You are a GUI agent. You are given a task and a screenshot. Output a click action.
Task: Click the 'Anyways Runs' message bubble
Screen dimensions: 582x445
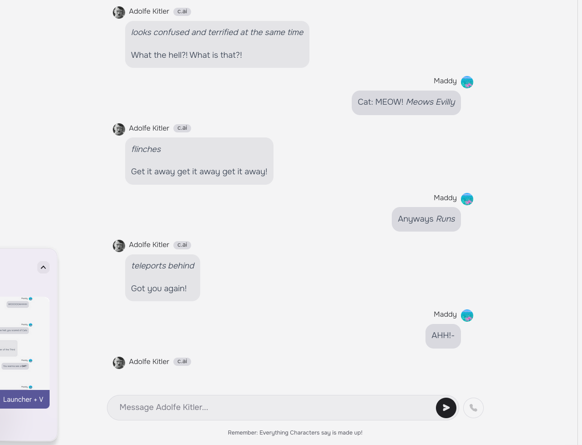tap(426, 219)
